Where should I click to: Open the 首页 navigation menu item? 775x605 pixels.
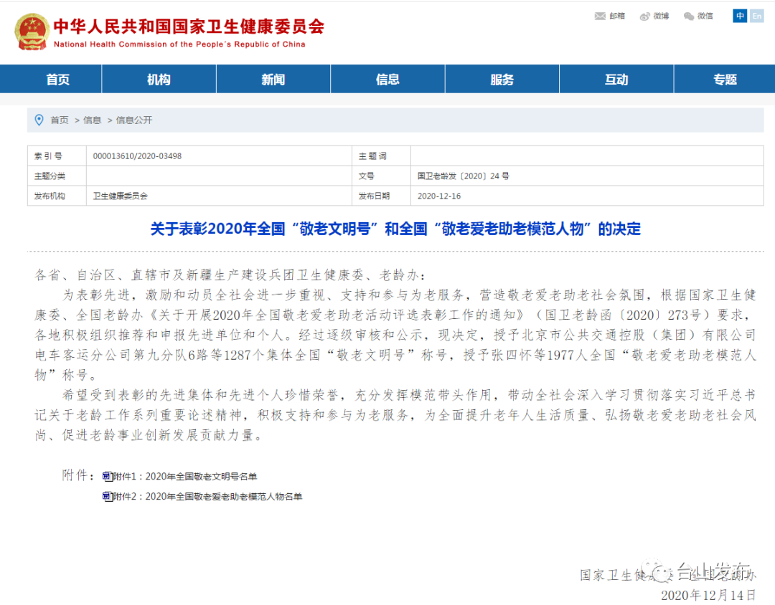[x=57, y=79]
